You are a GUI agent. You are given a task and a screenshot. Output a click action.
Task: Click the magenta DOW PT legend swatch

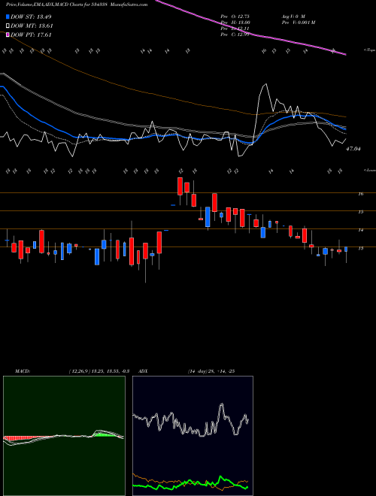tap(8, 35)
